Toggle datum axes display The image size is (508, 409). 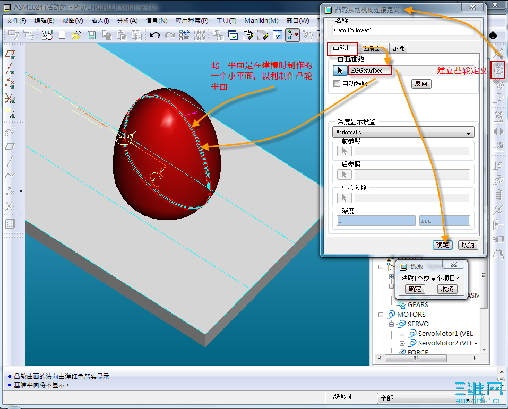(10, 69)
